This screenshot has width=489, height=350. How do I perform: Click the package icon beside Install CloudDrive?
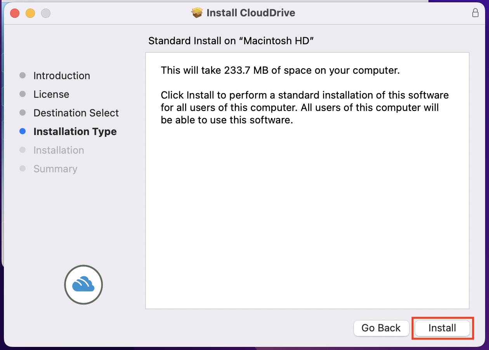[x=197, y=13]
